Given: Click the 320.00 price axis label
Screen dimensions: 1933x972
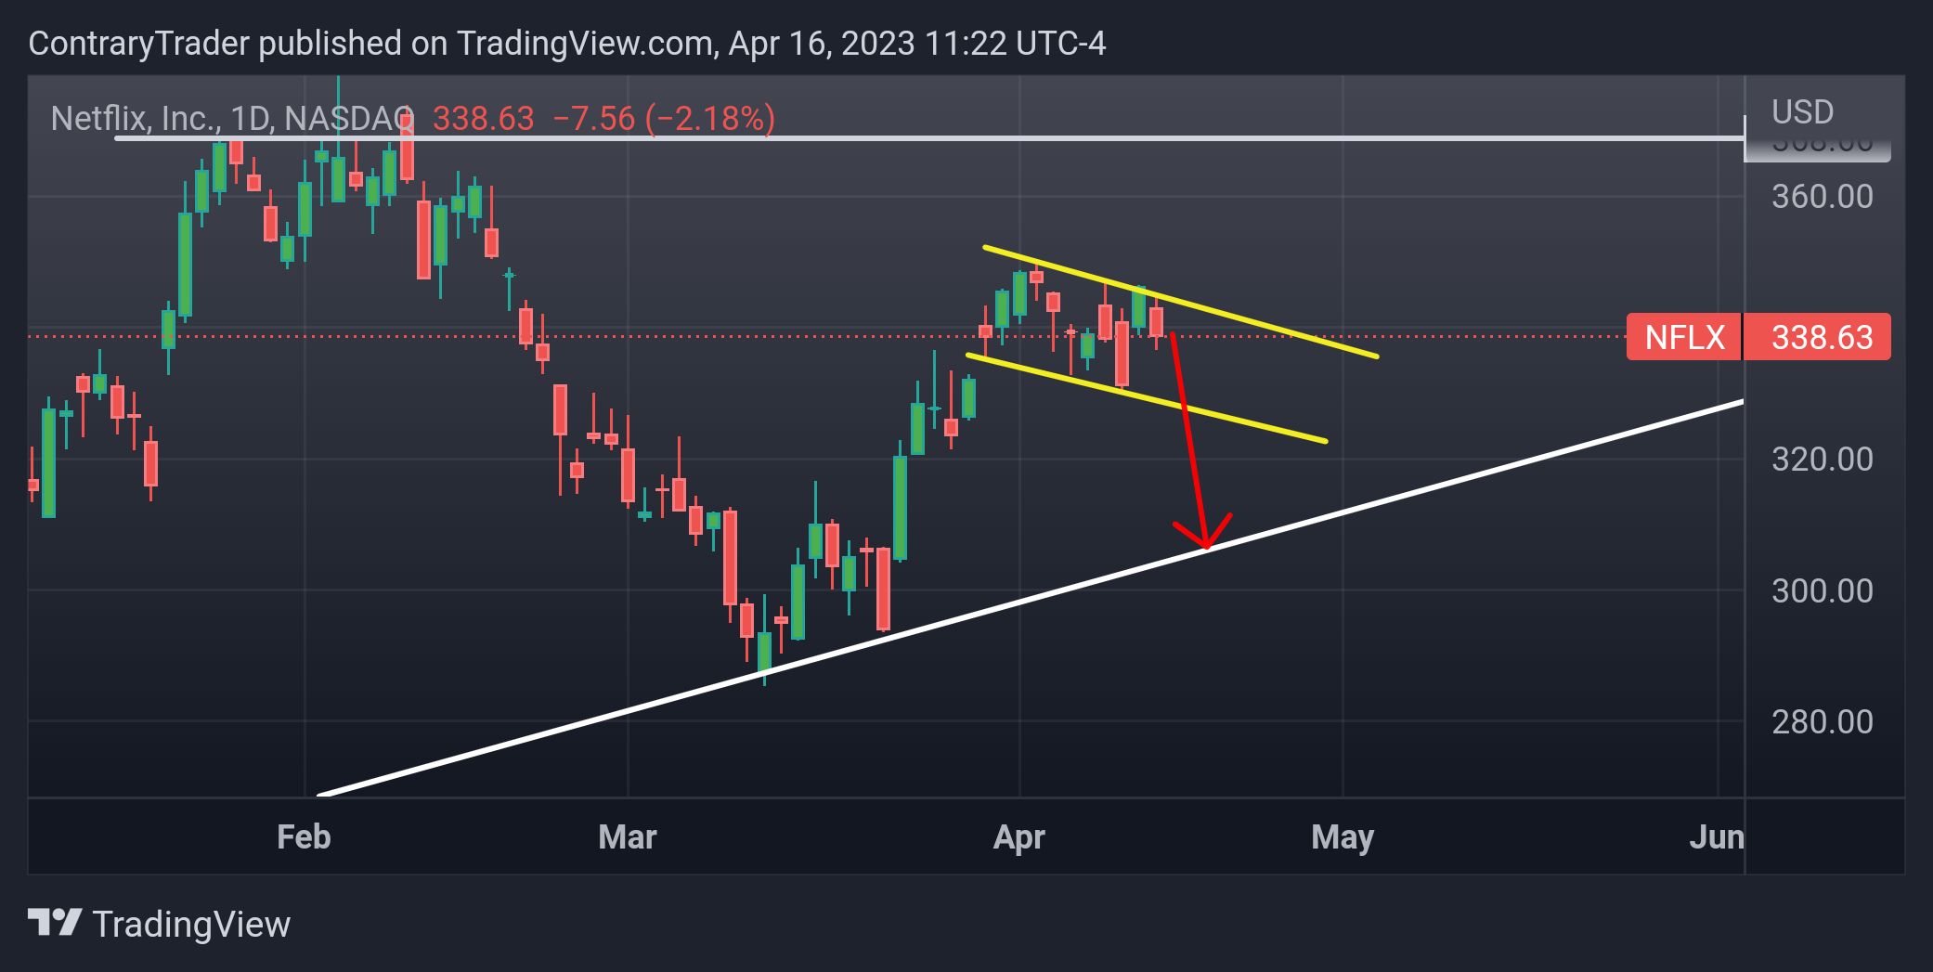Looking at the screenshot, I should pos(1822,460).
